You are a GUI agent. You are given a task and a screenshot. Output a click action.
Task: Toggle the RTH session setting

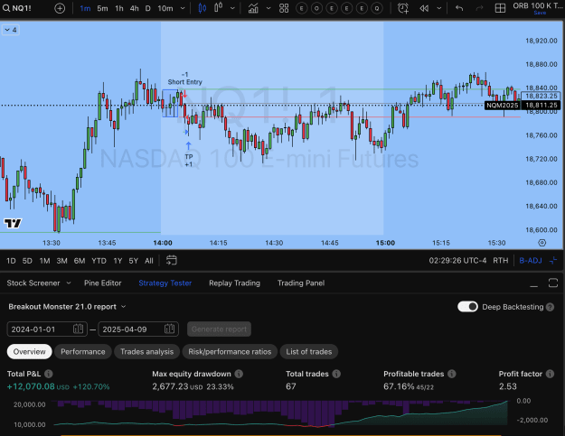[x=501, y=261]
